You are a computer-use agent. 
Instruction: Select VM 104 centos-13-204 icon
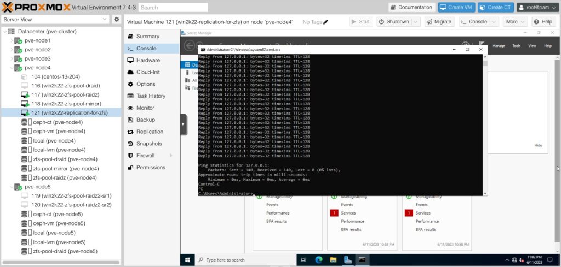tap(24, 76)
